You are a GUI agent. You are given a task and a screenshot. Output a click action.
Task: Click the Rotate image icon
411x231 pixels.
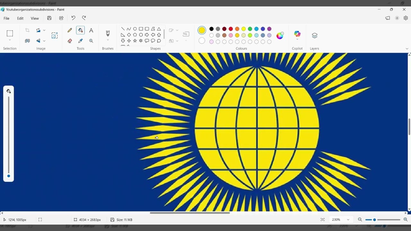(x=38, y=30)
